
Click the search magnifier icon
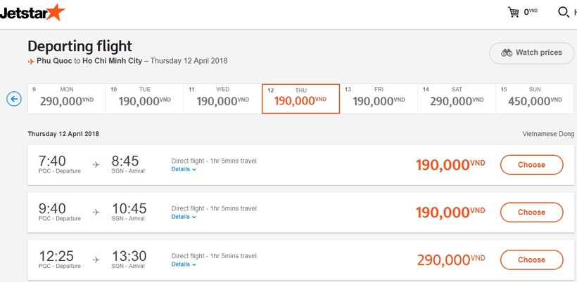pos(564,12)
